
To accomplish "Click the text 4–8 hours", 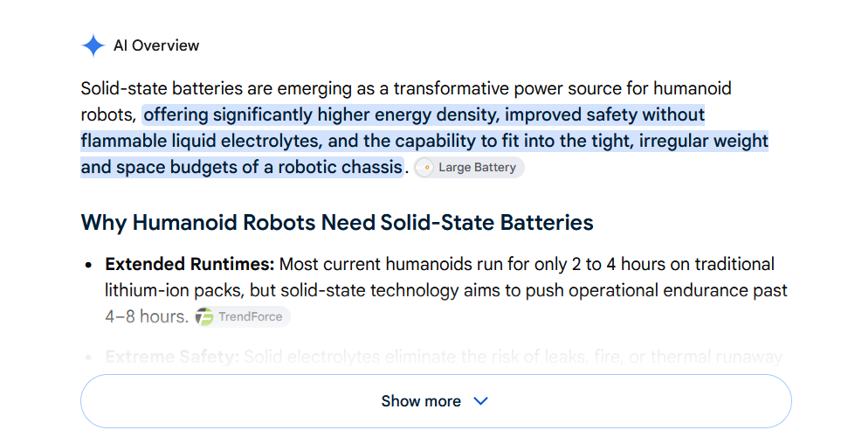I will click(147, 316).
